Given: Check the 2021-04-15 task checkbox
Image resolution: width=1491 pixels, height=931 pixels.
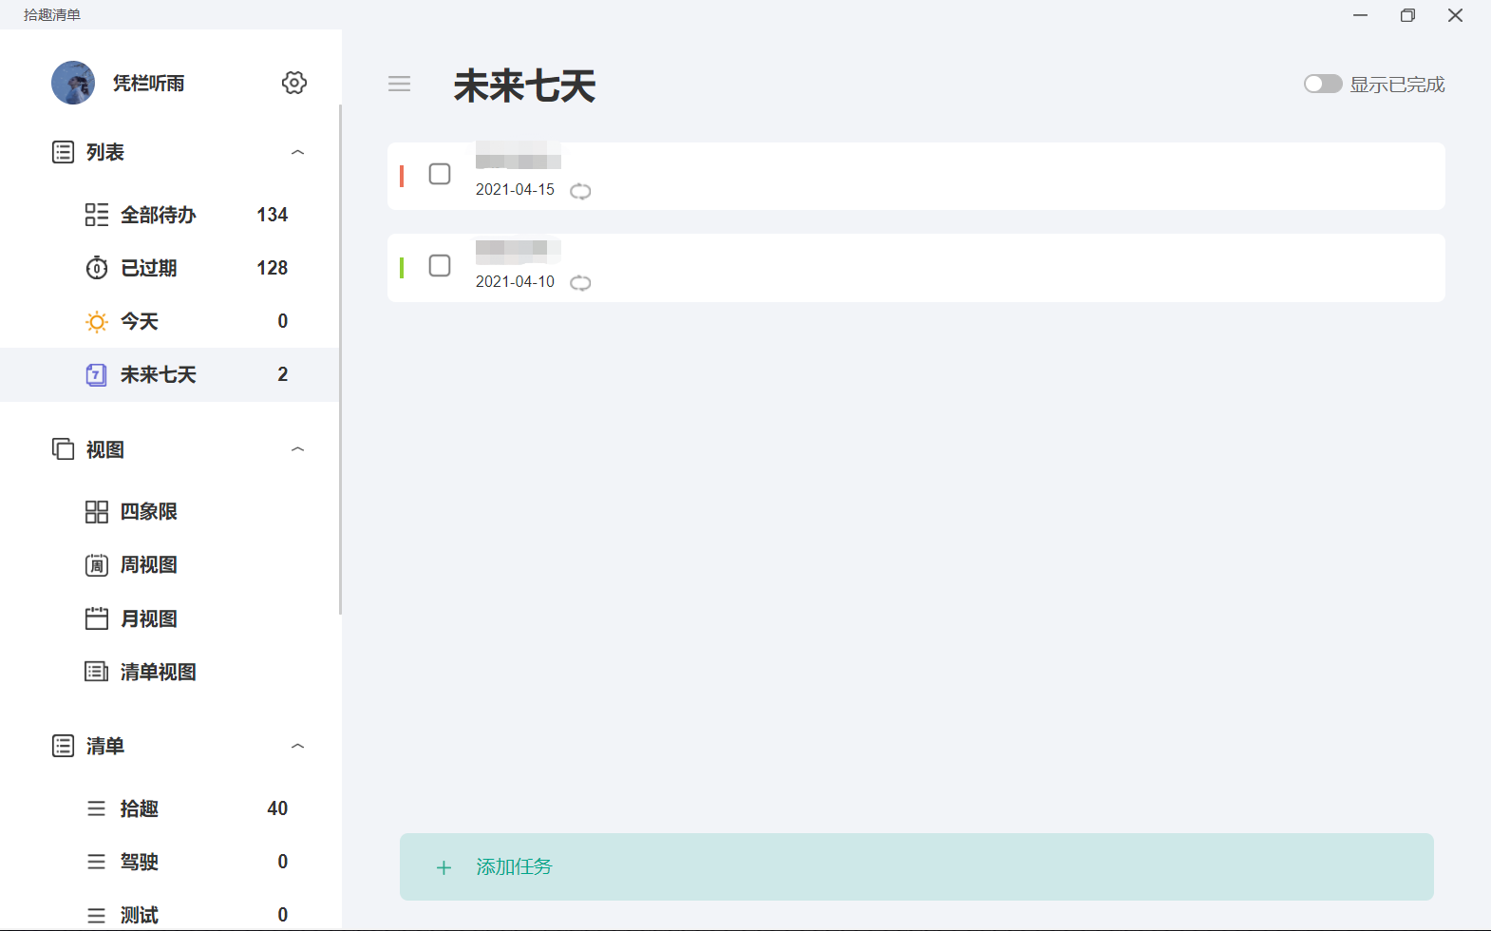Looking at the screenshot, I should (x=440, y=174).
